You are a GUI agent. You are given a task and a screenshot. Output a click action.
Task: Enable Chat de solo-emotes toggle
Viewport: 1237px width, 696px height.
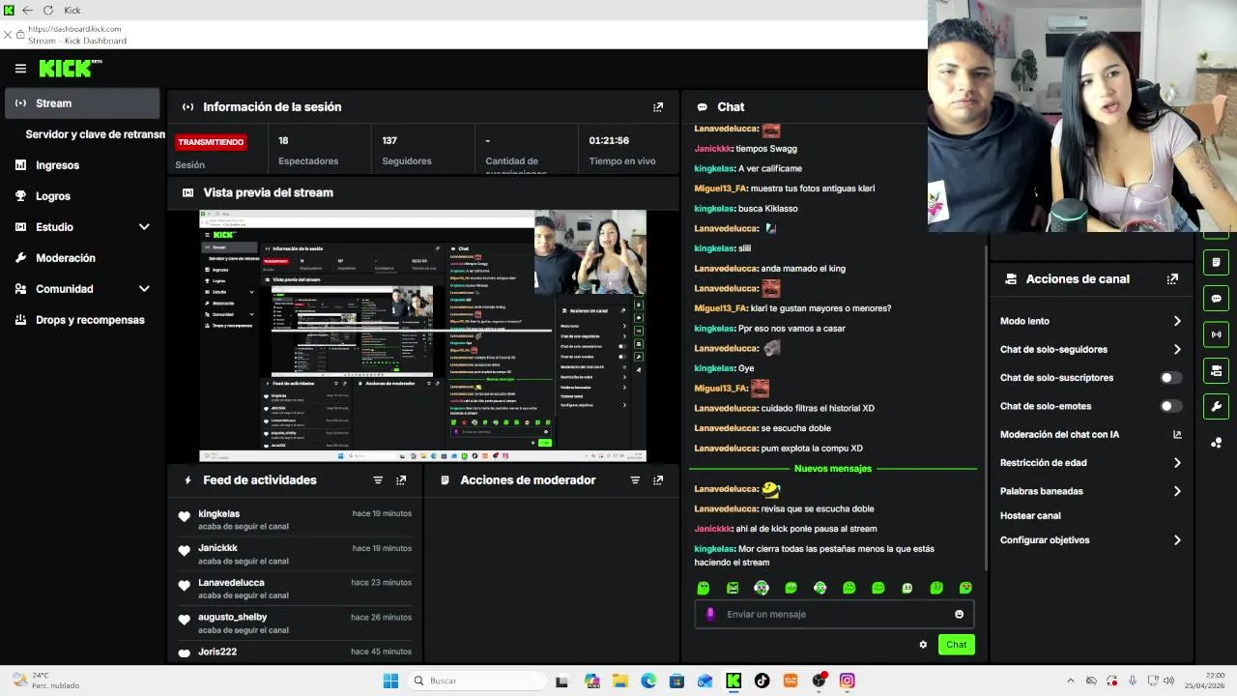[1170, 406]
